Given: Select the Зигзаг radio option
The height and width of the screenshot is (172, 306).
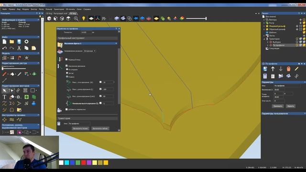Looking at the screenshot, I should tap(67, 73).
